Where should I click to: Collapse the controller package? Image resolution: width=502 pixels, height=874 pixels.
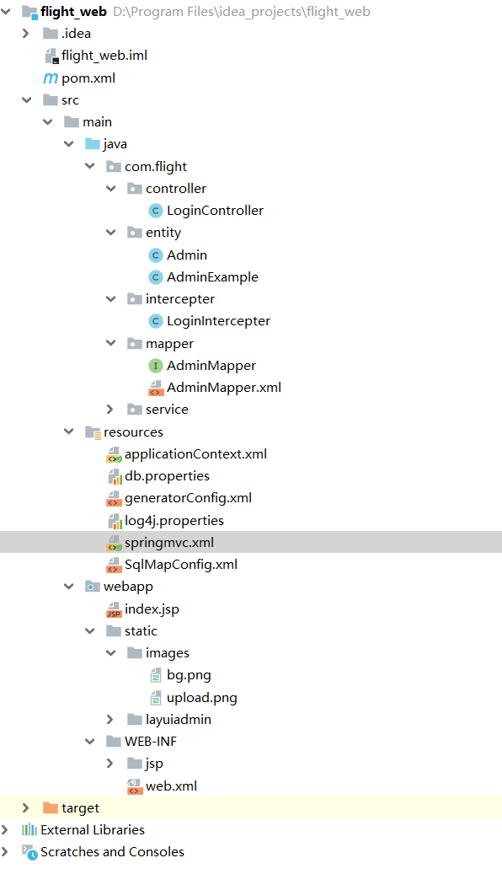pos(111,189)
